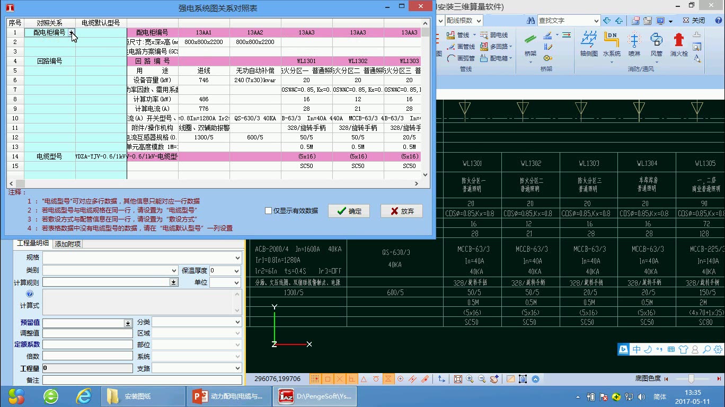Toggle the grid snap mode in status bar
Image resolution: width=725 pixels, height=407 pixels.
point(315,378)
